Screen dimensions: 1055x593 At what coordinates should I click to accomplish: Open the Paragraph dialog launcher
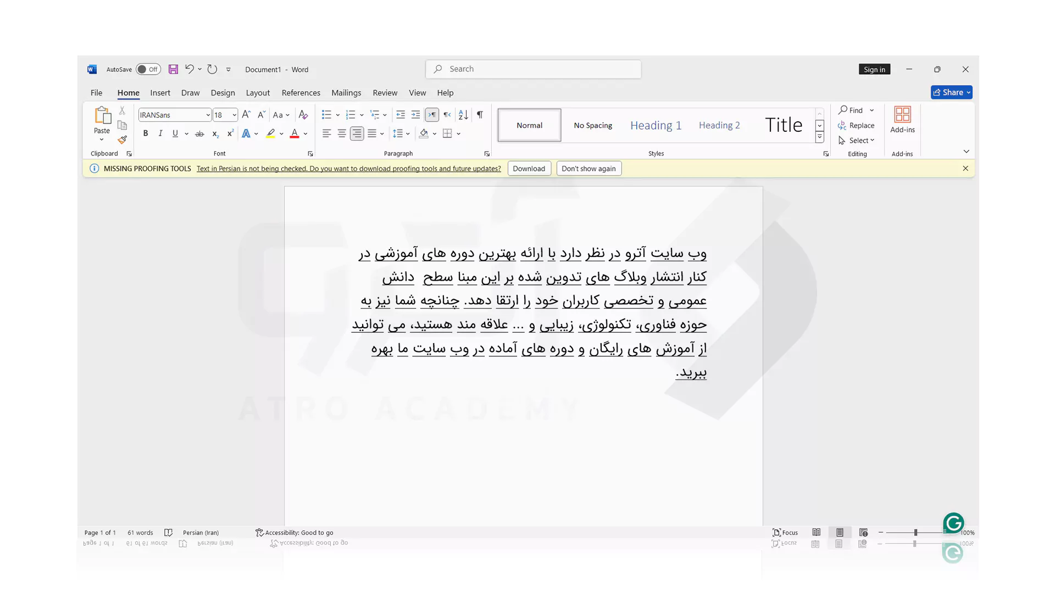pyautogui.click(x=487, y=154)
